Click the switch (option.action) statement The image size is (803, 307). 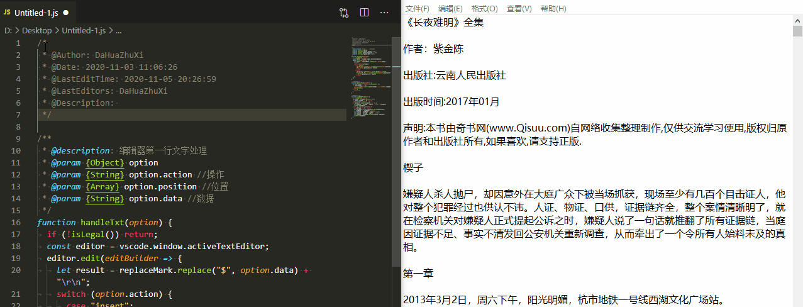(114, 294)
